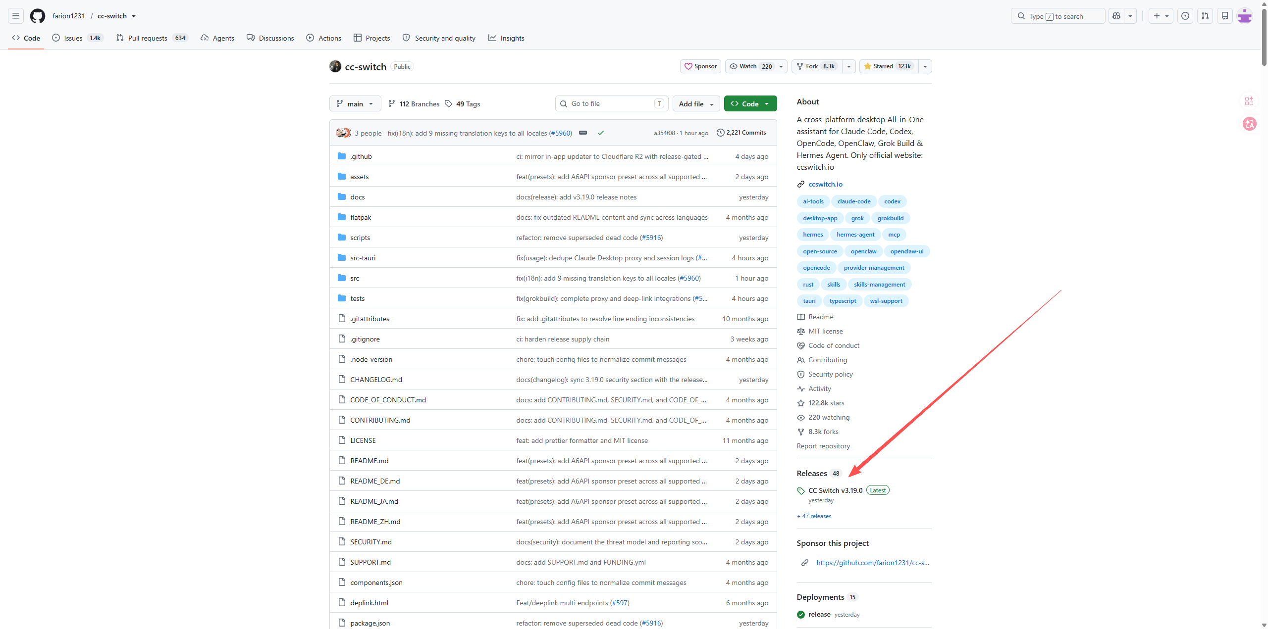Open the main branch selector dropdown
The height and width of the screenshot is (629, 1268).
[355, 103]
